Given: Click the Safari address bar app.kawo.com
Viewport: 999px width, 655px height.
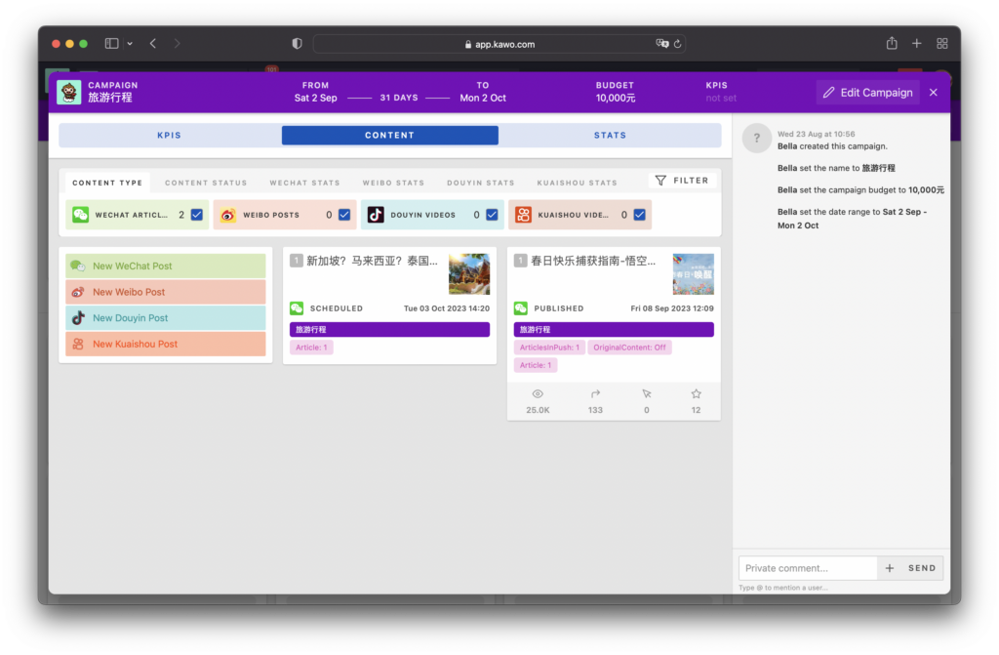Looking at the screenshot, I should (499, 44).
